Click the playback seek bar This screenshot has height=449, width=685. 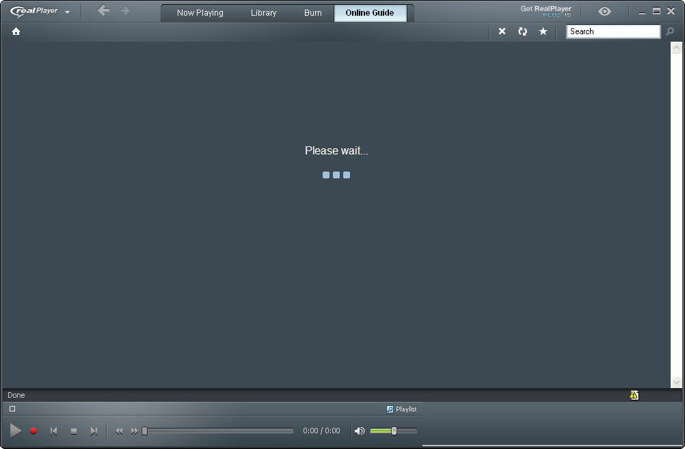click(x=217, y=431)
